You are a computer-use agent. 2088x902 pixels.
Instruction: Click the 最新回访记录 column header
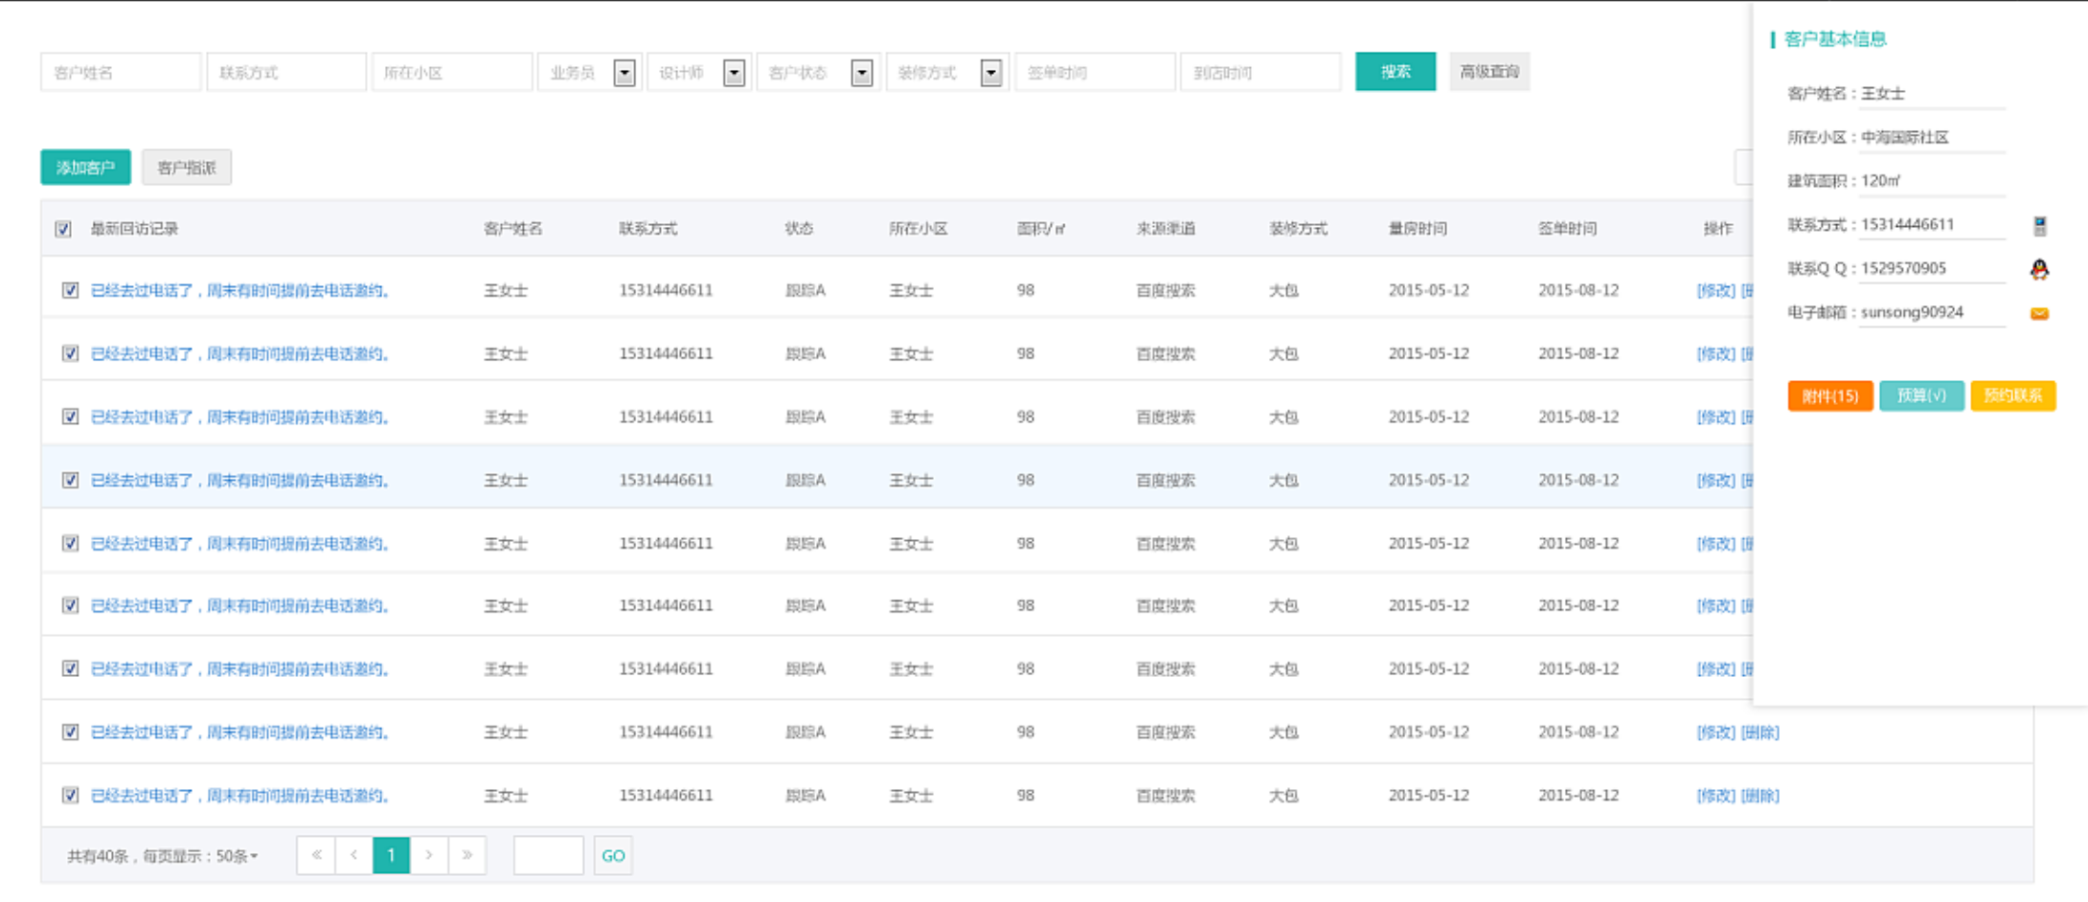click(x=134, y=229)
